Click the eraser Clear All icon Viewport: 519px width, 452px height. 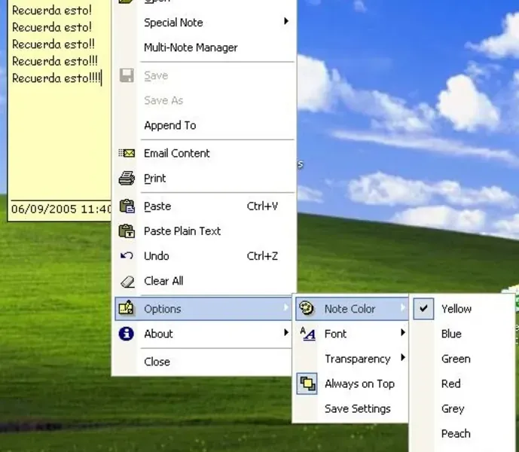click(127, 282)
